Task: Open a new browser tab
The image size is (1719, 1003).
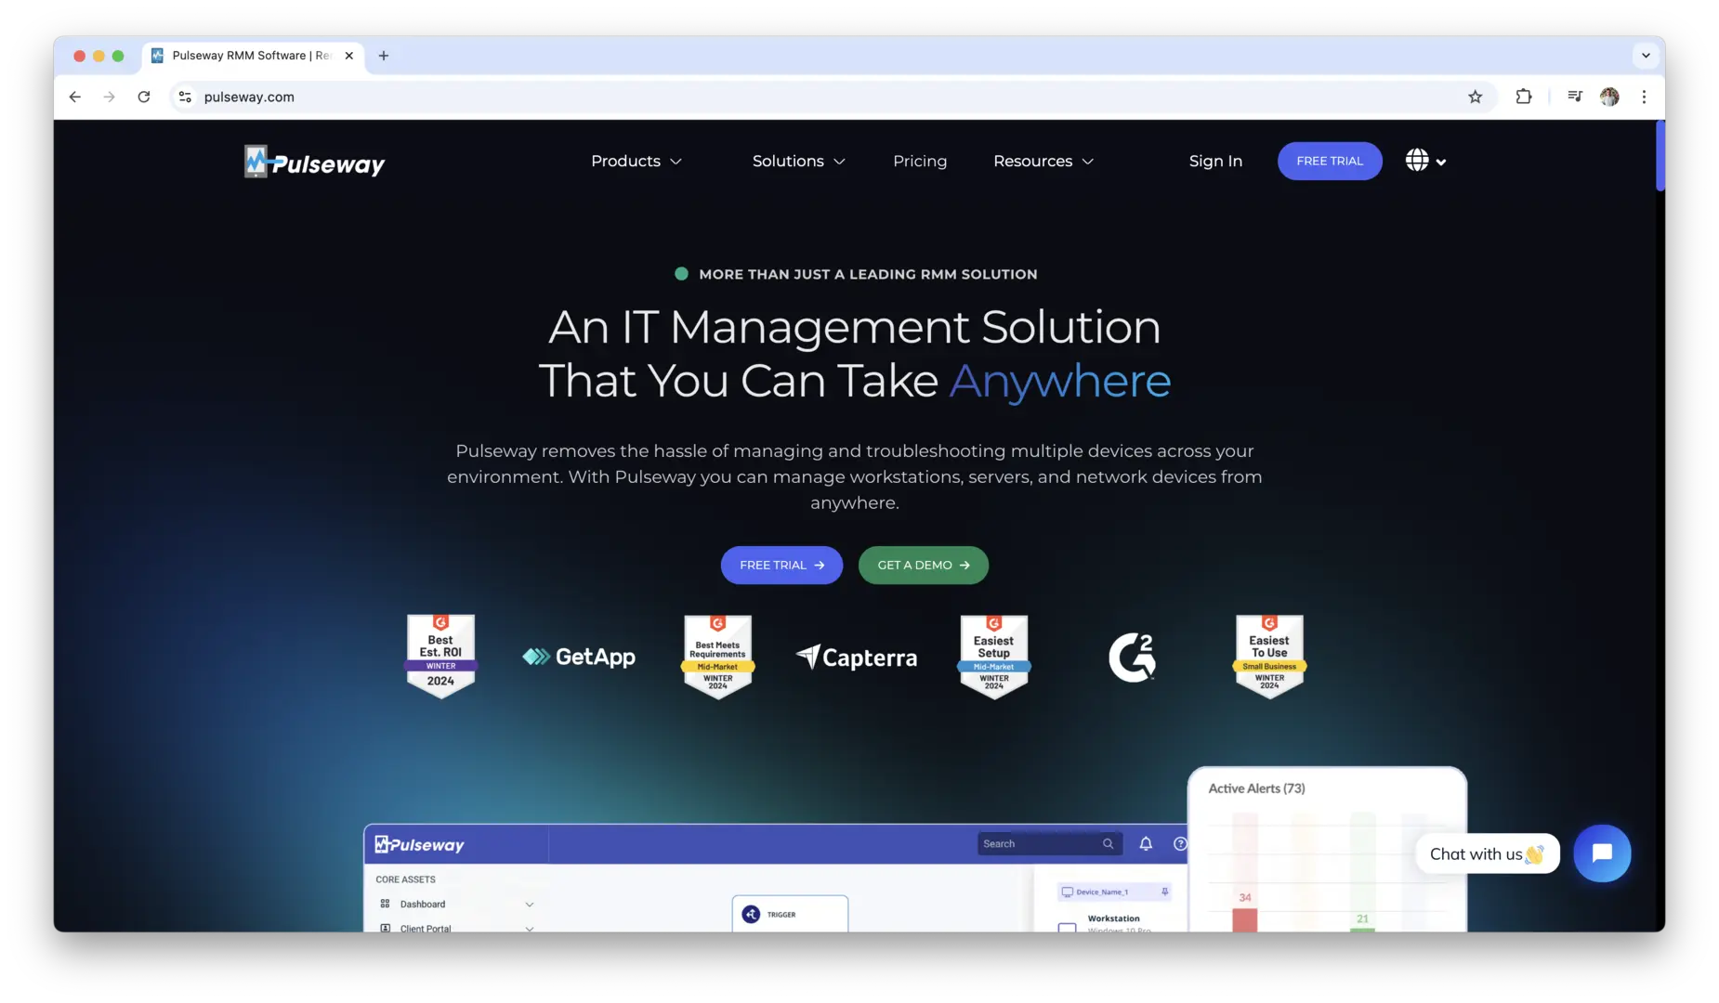Action: tap(384, 56)
